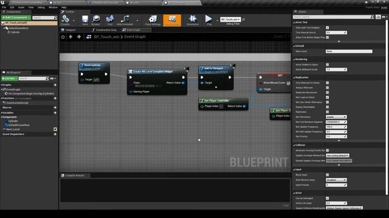The image size is (389, 218).
Task: Click the Components panel search magnifier
Action: (55, 18)
